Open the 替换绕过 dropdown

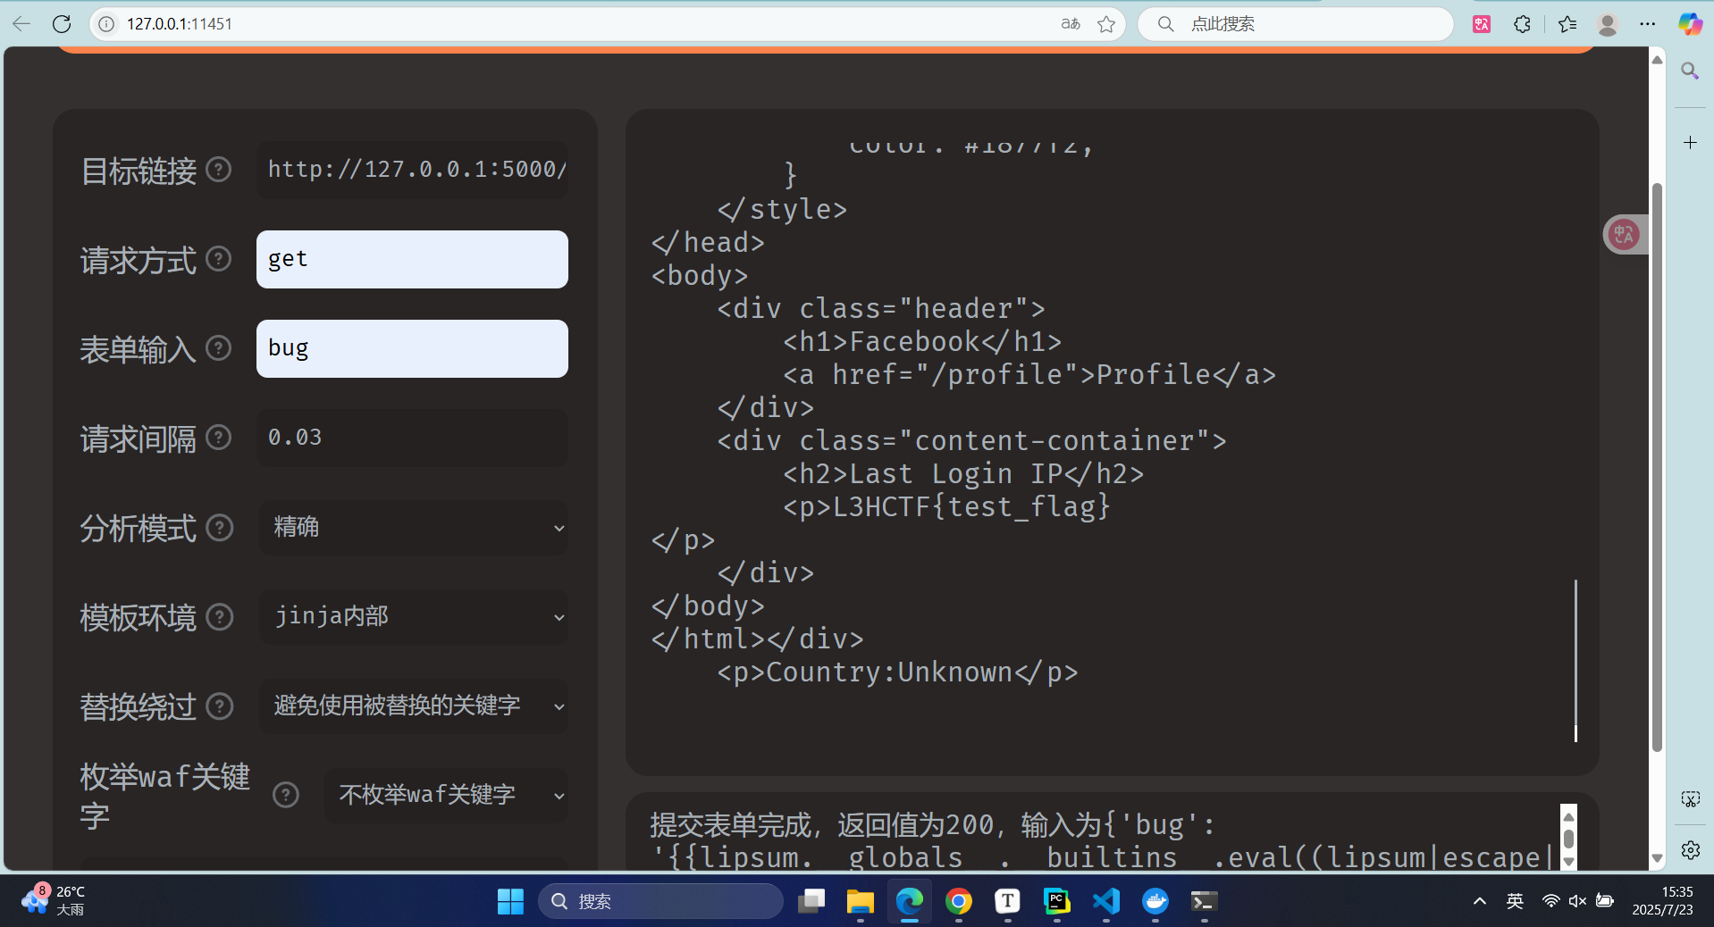pyautogui.click(x=414, y=706)
